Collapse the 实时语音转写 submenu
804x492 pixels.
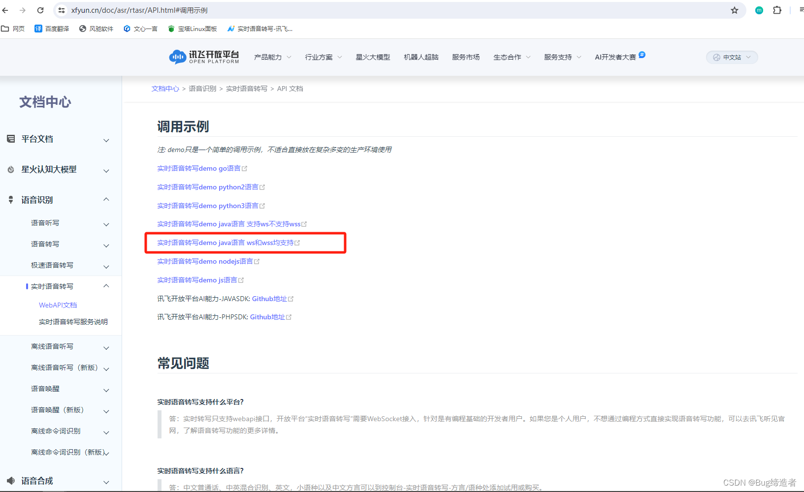[x=106, y=286]
